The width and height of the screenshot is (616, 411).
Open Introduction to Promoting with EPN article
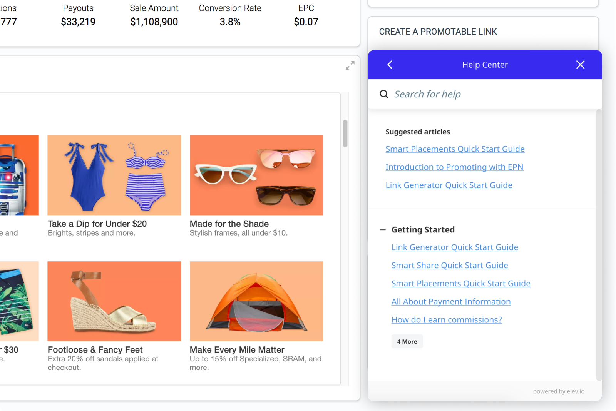[x=454, y=167]
